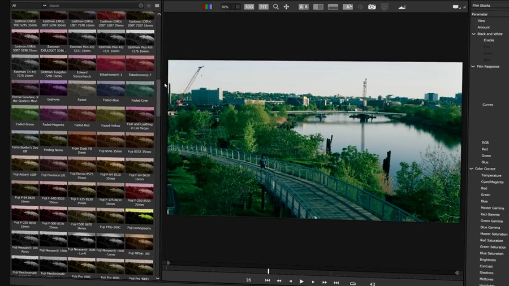Apply the Faded-Blue preset
Screen dimensions: 509x286
click(111, 92)
